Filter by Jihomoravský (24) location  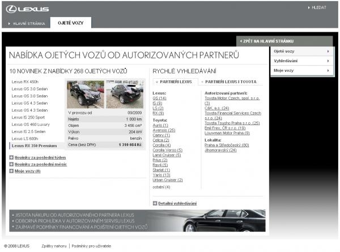tap(220, 150)
